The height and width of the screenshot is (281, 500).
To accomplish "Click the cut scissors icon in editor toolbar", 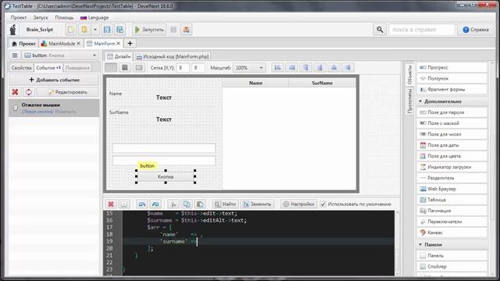I will 173,204.
